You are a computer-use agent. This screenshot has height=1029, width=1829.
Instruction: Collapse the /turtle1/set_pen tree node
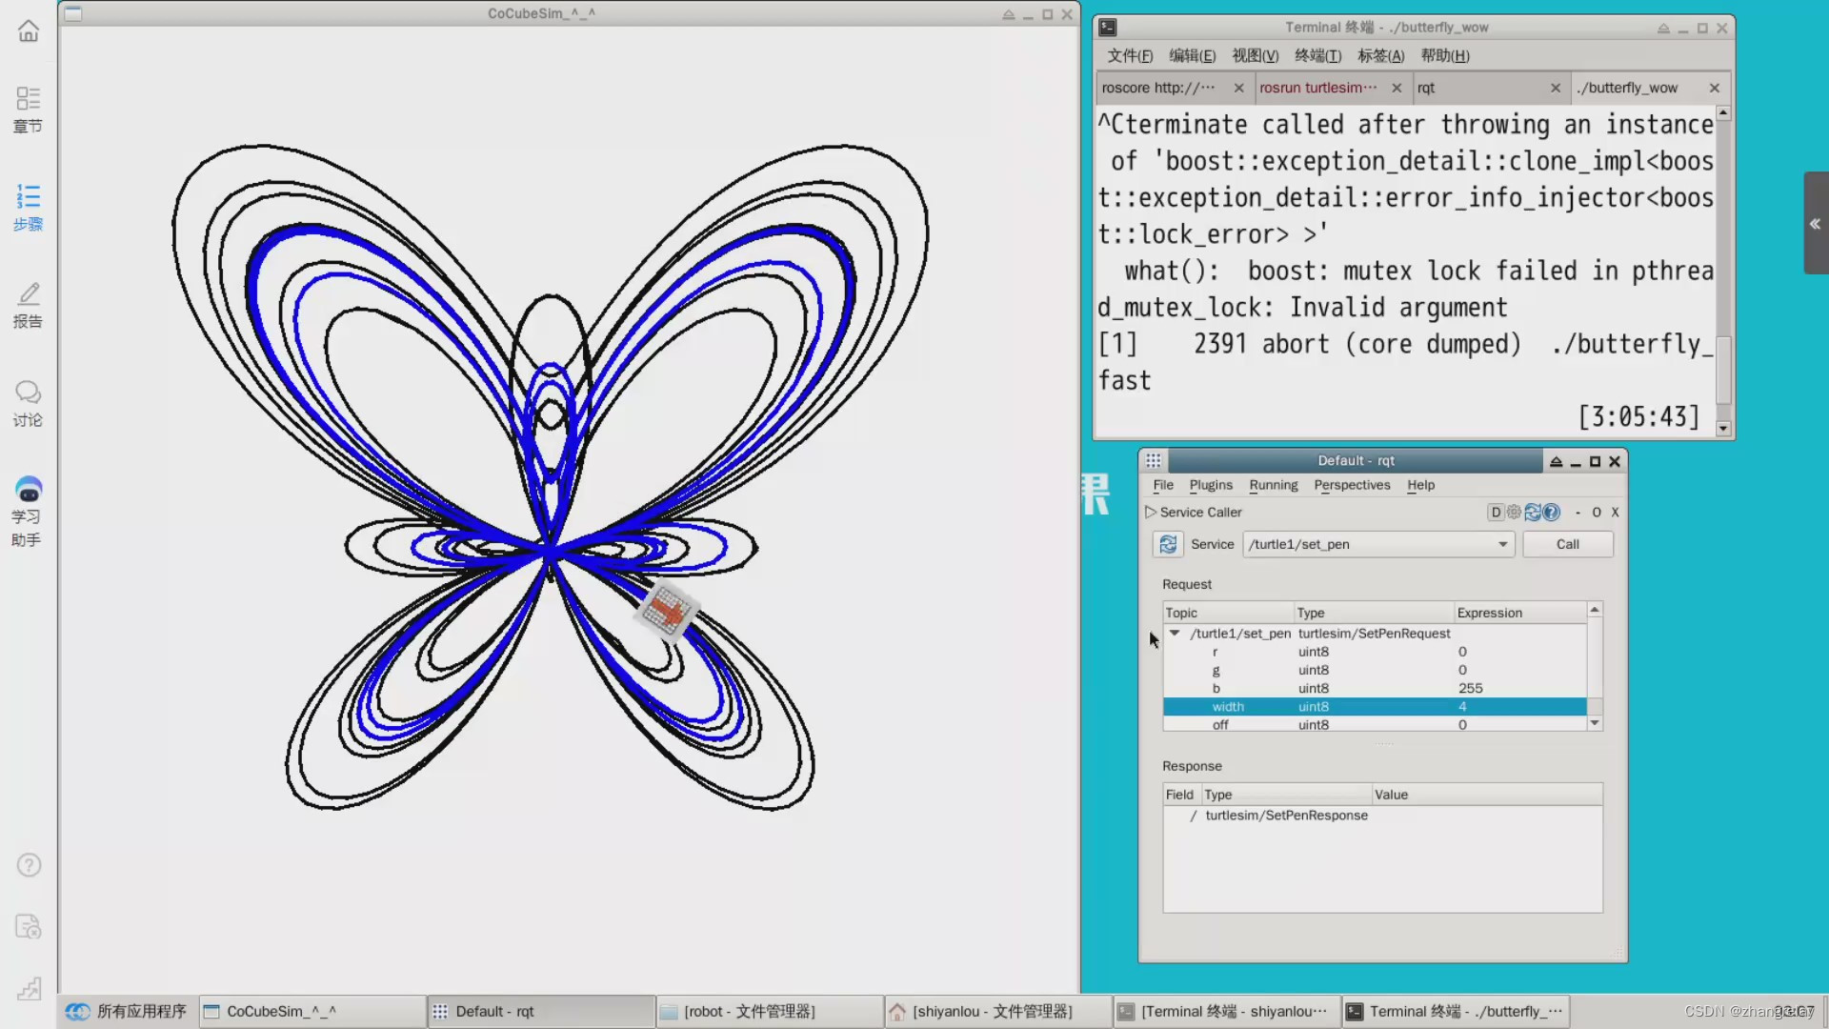click(x=1175, y=634)
